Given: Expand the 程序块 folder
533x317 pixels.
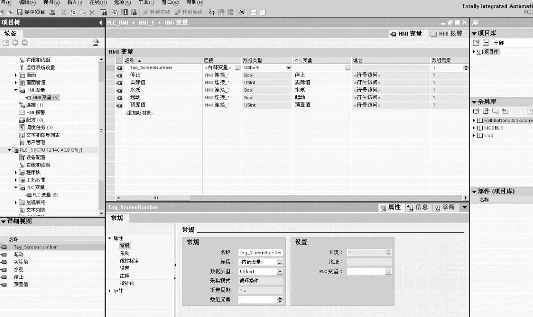Looking at the screenshot, I should pos(15,172).
